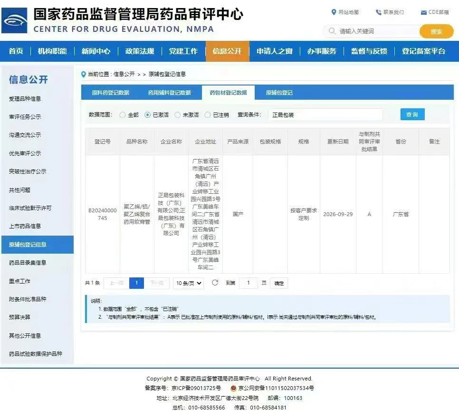Select the 已激活 radio button
The image size is (459, 418).
(147, 115)
